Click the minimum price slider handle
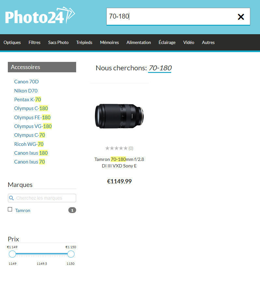260x285 pixels. click(x=12, y=254)
